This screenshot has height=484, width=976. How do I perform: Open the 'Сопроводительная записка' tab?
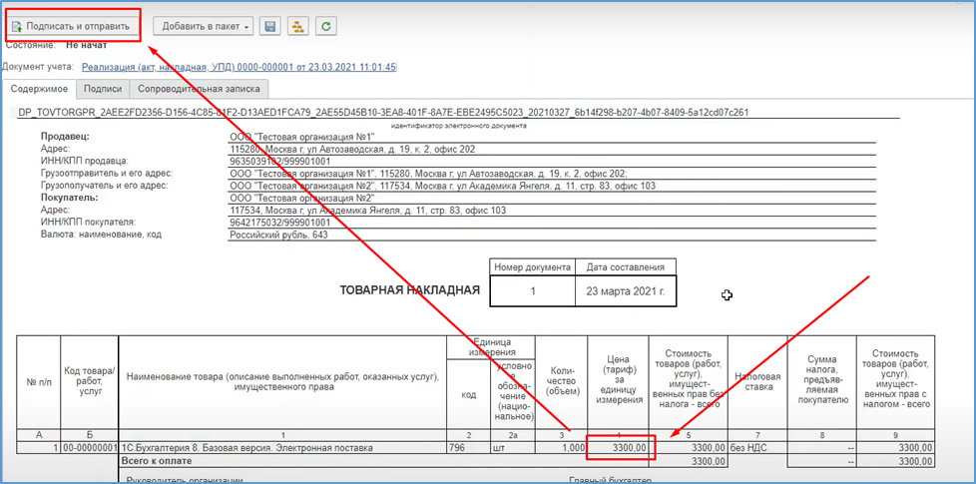coord(199,89)
